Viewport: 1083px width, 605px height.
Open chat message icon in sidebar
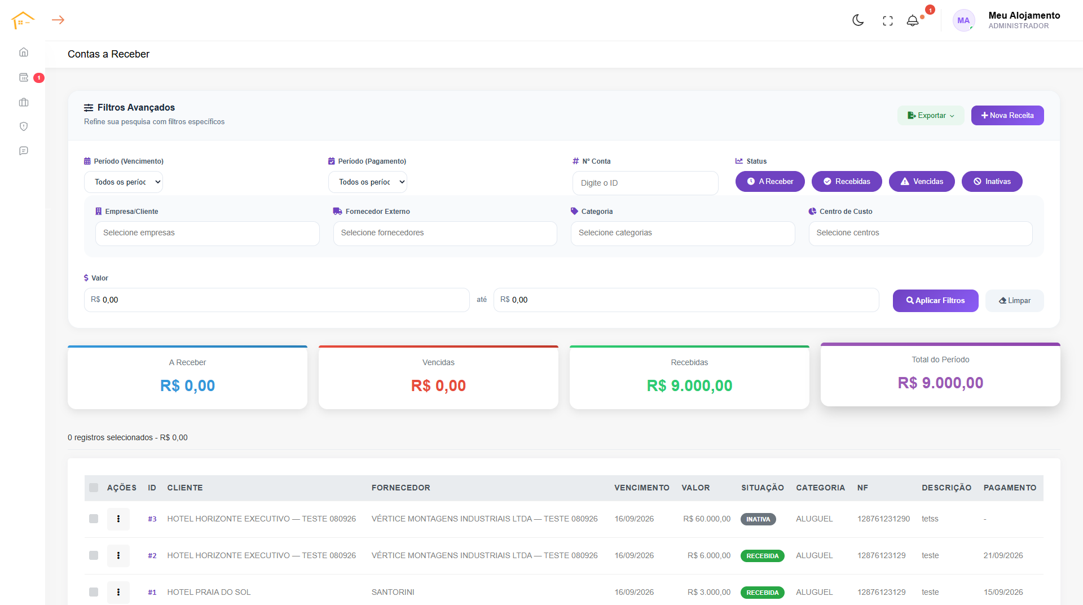[24, 151]
